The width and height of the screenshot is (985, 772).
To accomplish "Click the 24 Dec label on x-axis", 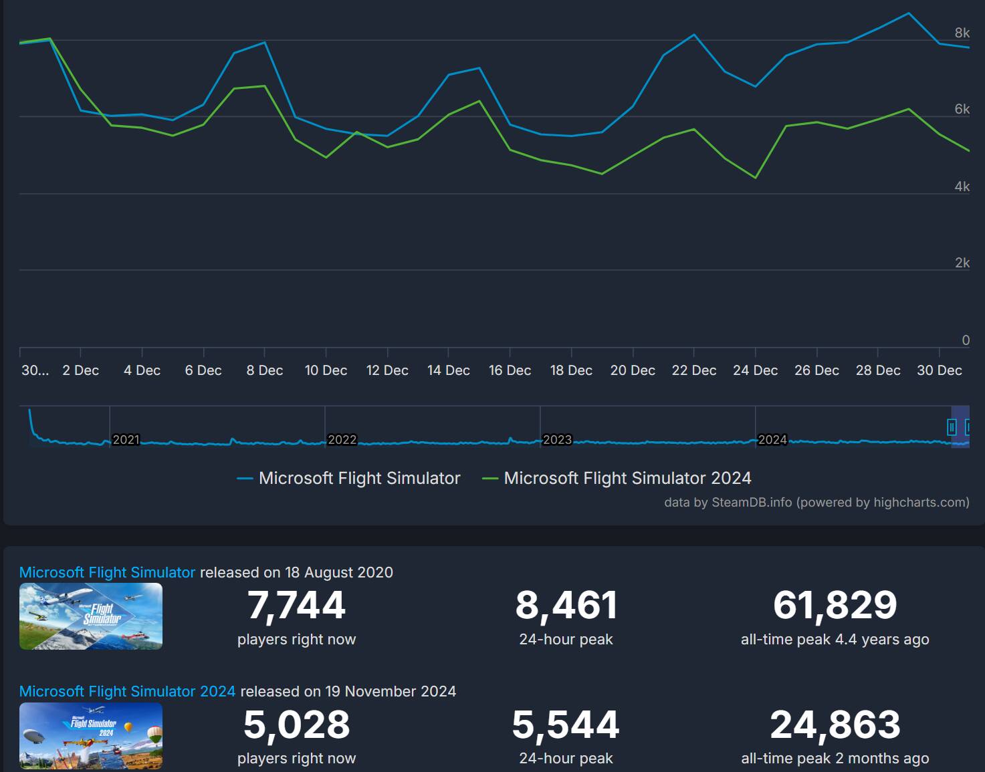I will tap(756, 370).
